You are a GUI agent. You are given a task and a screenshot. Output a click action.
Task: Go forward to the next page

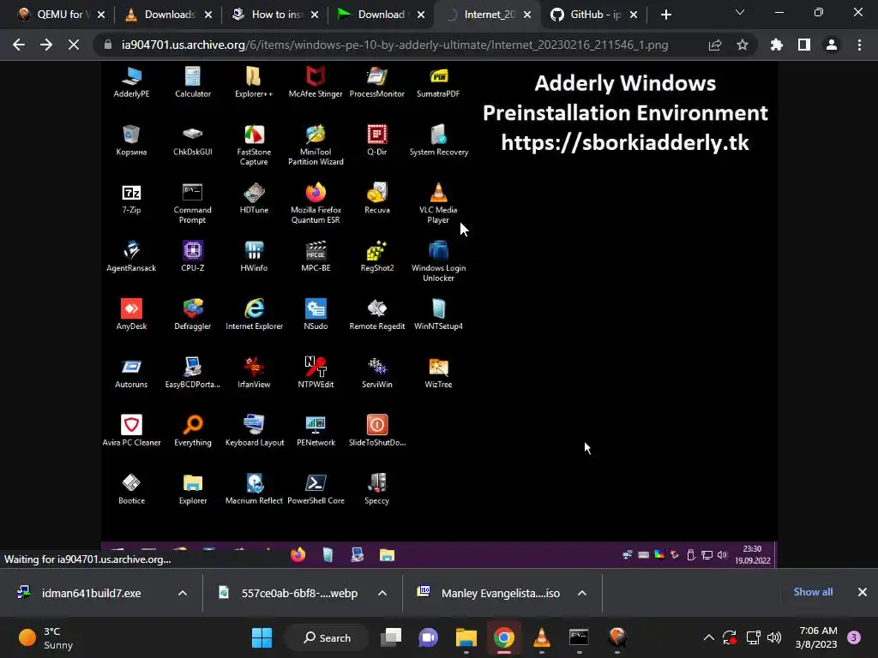click(46, 45)
